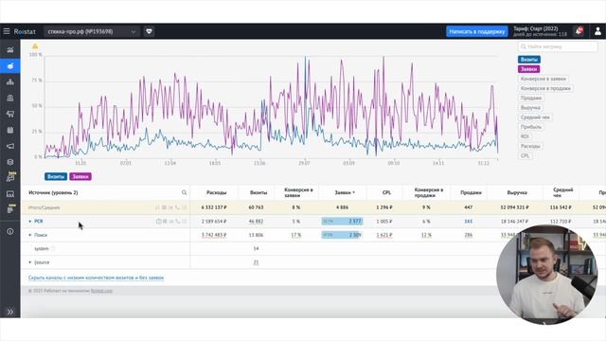The height and width of the screenshot is (341, 606).
Task: Click Написать в поддержку button
Action: (x=477, y=31)
